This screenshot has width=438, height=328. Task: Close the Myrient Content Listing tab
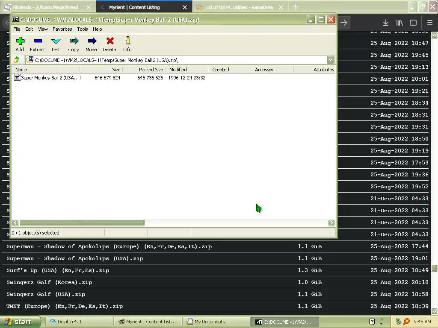(x=185, y=7)
